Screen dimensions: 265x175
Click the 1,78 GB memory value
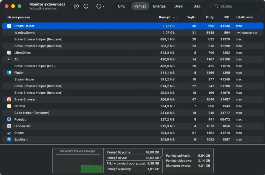point(168,26)
